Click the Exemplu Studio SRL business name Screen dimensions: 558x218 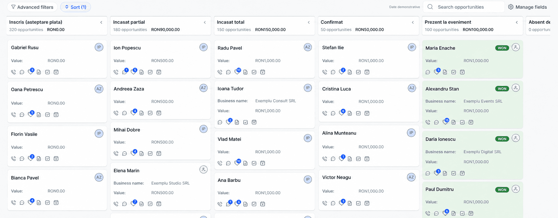[170, 183]
